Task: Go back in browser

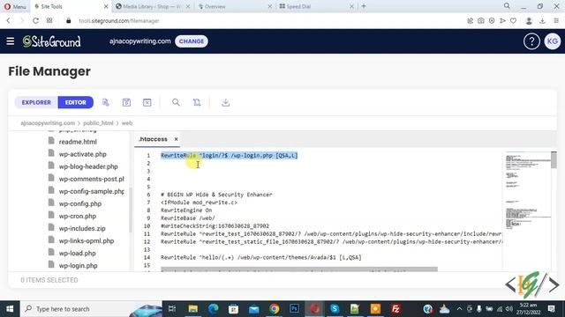Action: point(8,21)
